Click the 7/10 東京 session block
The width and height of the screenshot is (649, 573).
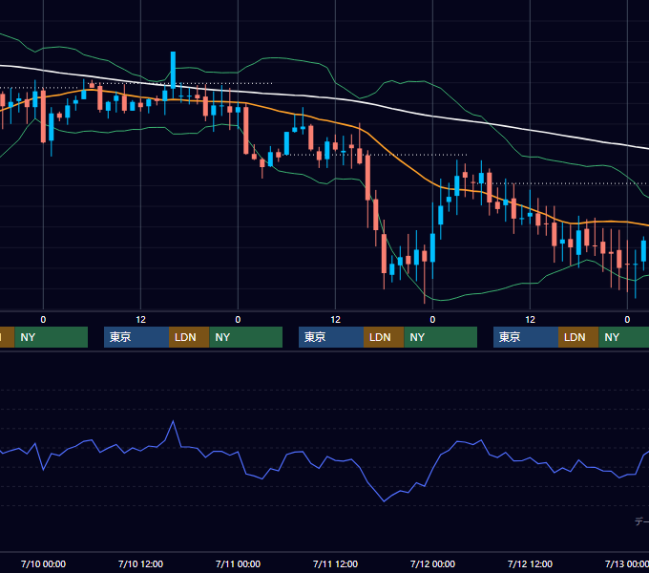[x=136, y=337]
